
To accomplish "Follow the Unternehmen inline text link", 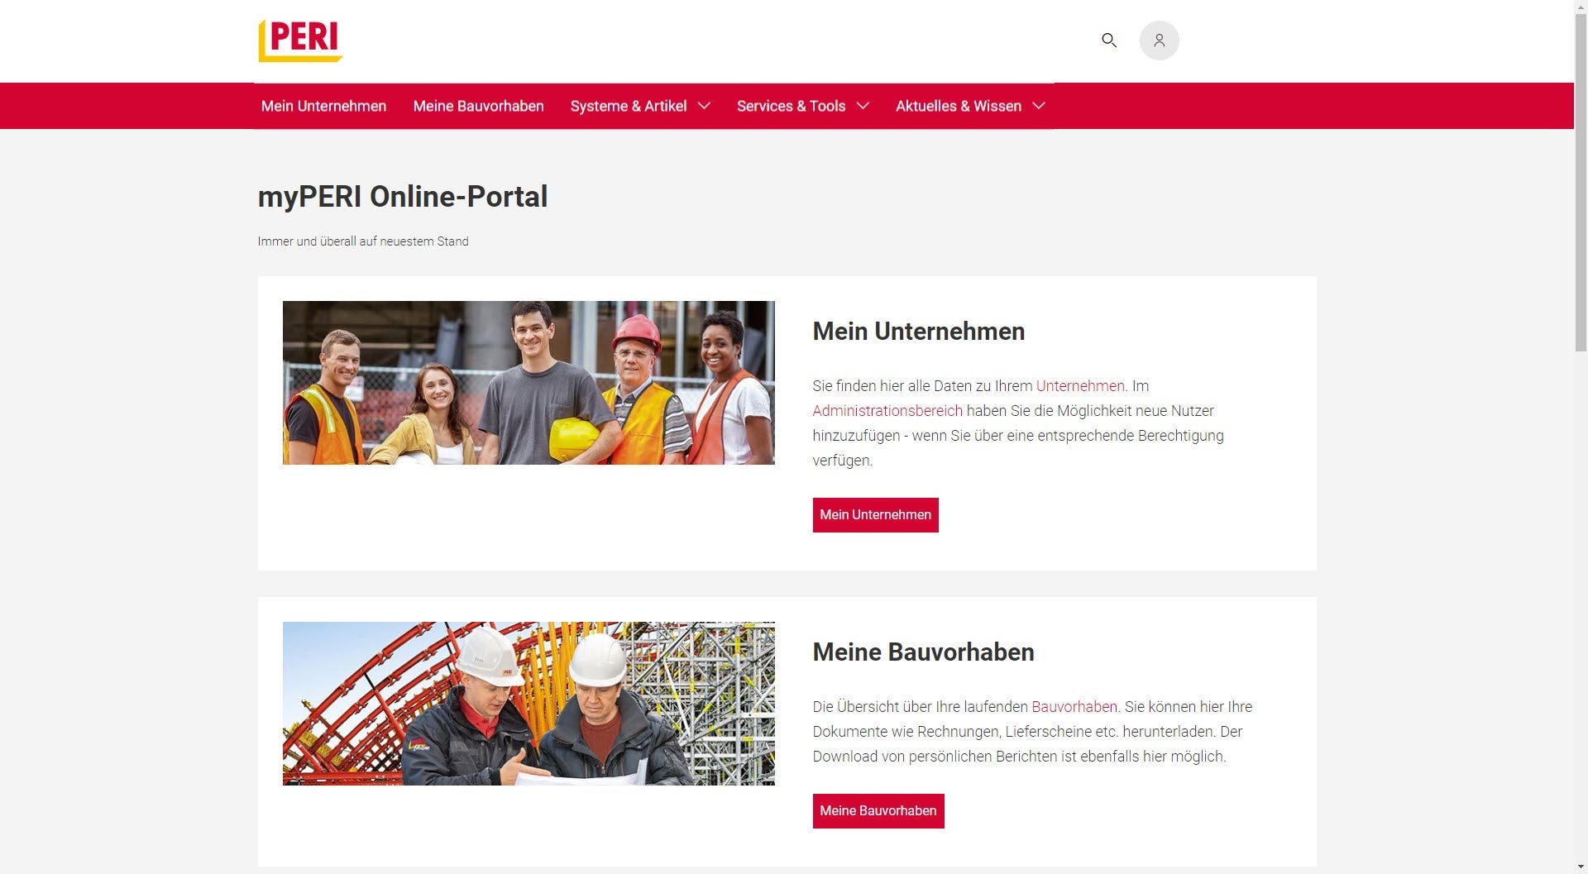I will (1079, 386).
